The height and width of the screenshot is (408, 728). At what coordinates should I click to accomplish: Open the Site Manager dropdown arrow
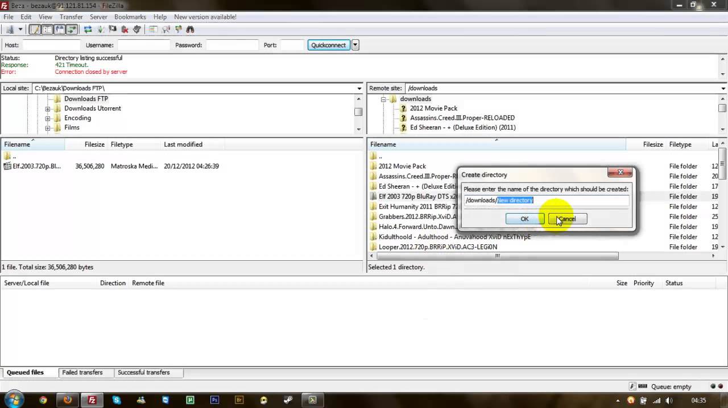coord(20,30)
